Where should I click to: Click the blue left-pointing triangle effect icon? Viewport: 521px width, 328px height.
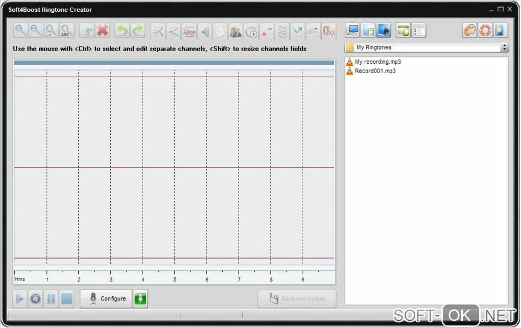pyautogui.click(x=205, y=31)
